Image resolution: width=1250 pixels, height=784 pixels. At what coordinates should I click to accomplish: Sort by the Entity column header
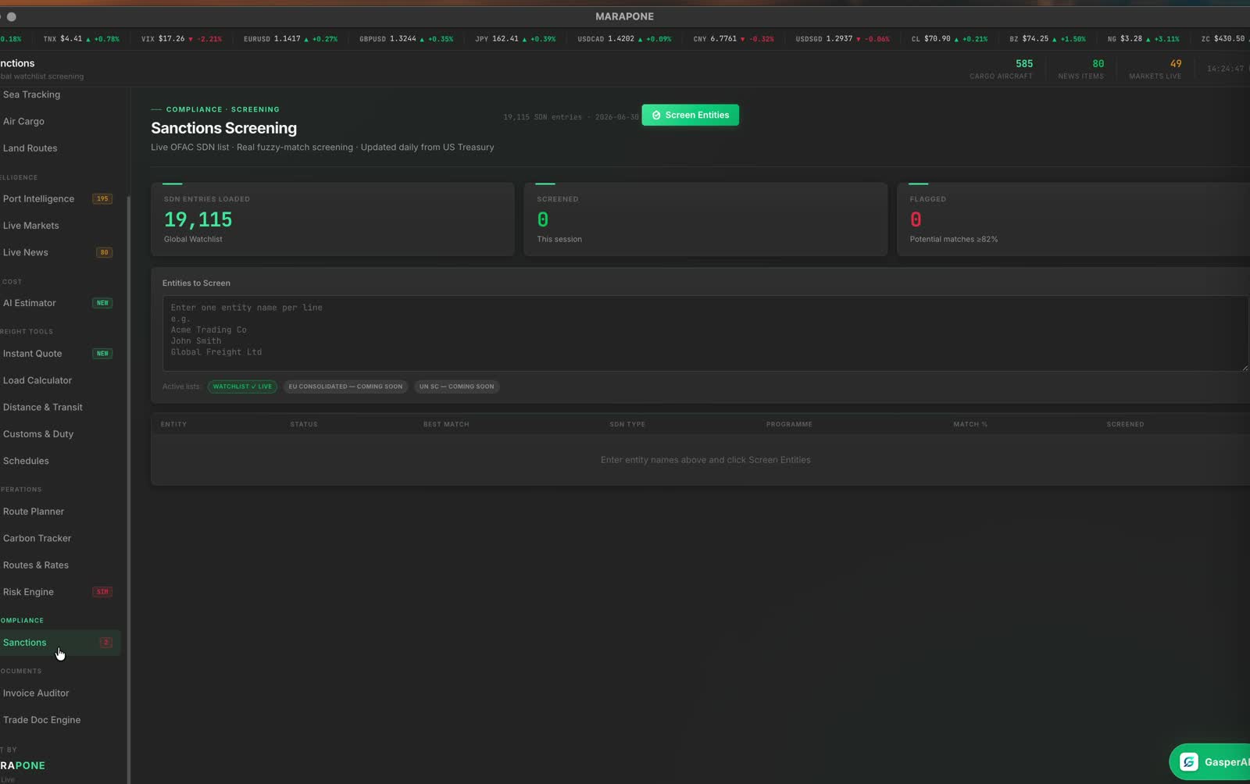pyautogui.click(x=173, y=425)
